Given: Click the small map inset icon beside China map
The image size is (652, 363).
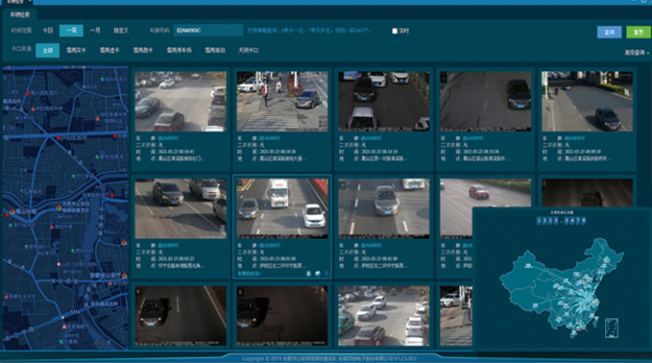Looking at the screenshot, I should [x=612, y=328].
